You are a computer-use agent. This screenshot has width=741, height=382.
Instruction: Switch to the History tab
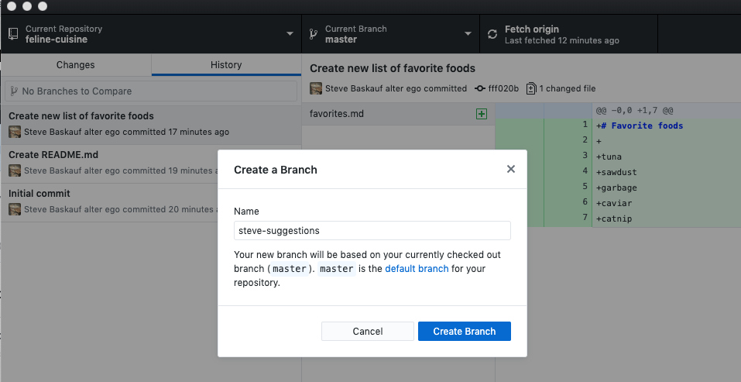pyautogui.click(x=226, y=65)
